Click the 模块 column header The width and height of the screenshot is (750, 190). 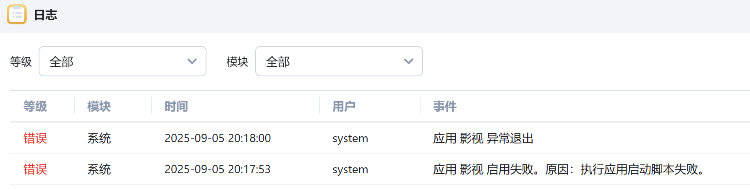pos(99,107)
